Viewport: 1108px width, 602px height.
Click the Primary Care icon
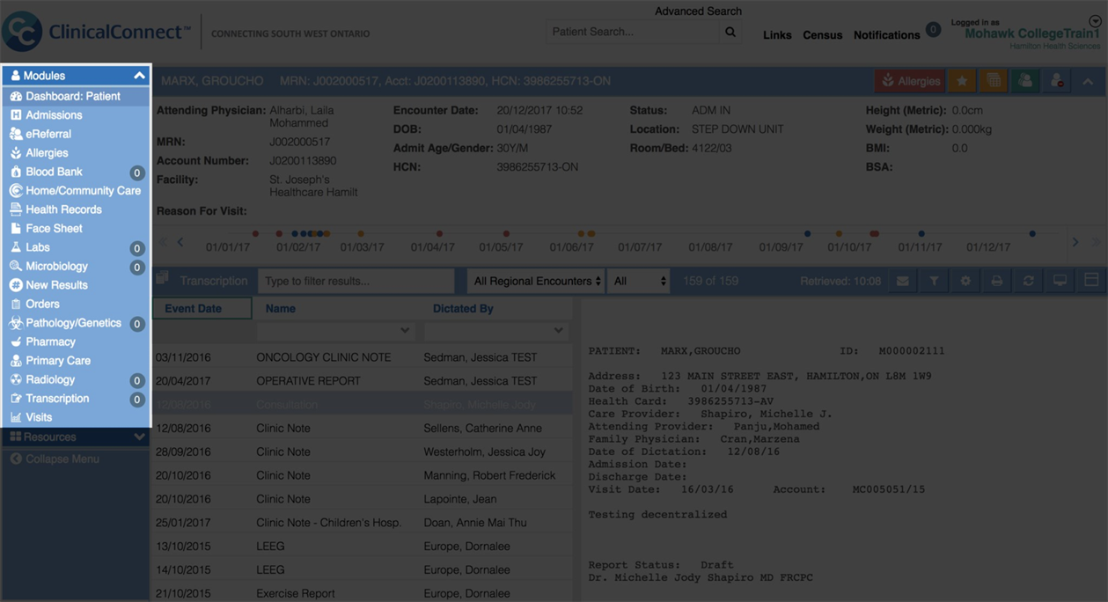16,361
